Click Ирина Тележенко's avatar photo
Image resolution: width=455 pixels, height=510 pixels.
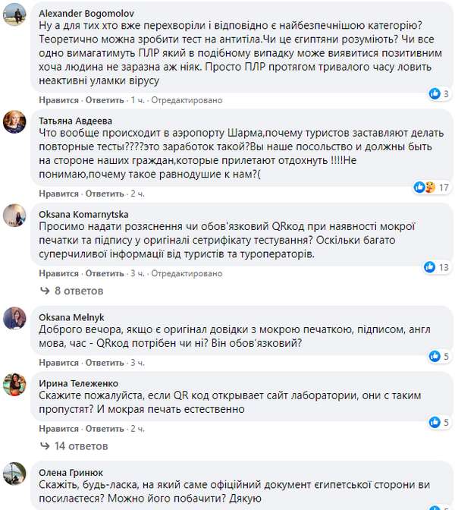[x=15, y=385]
